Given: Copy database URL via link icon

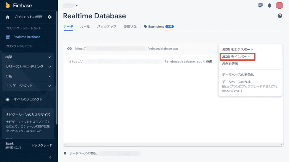Looking at the screenshot, I should pos(69,49).
